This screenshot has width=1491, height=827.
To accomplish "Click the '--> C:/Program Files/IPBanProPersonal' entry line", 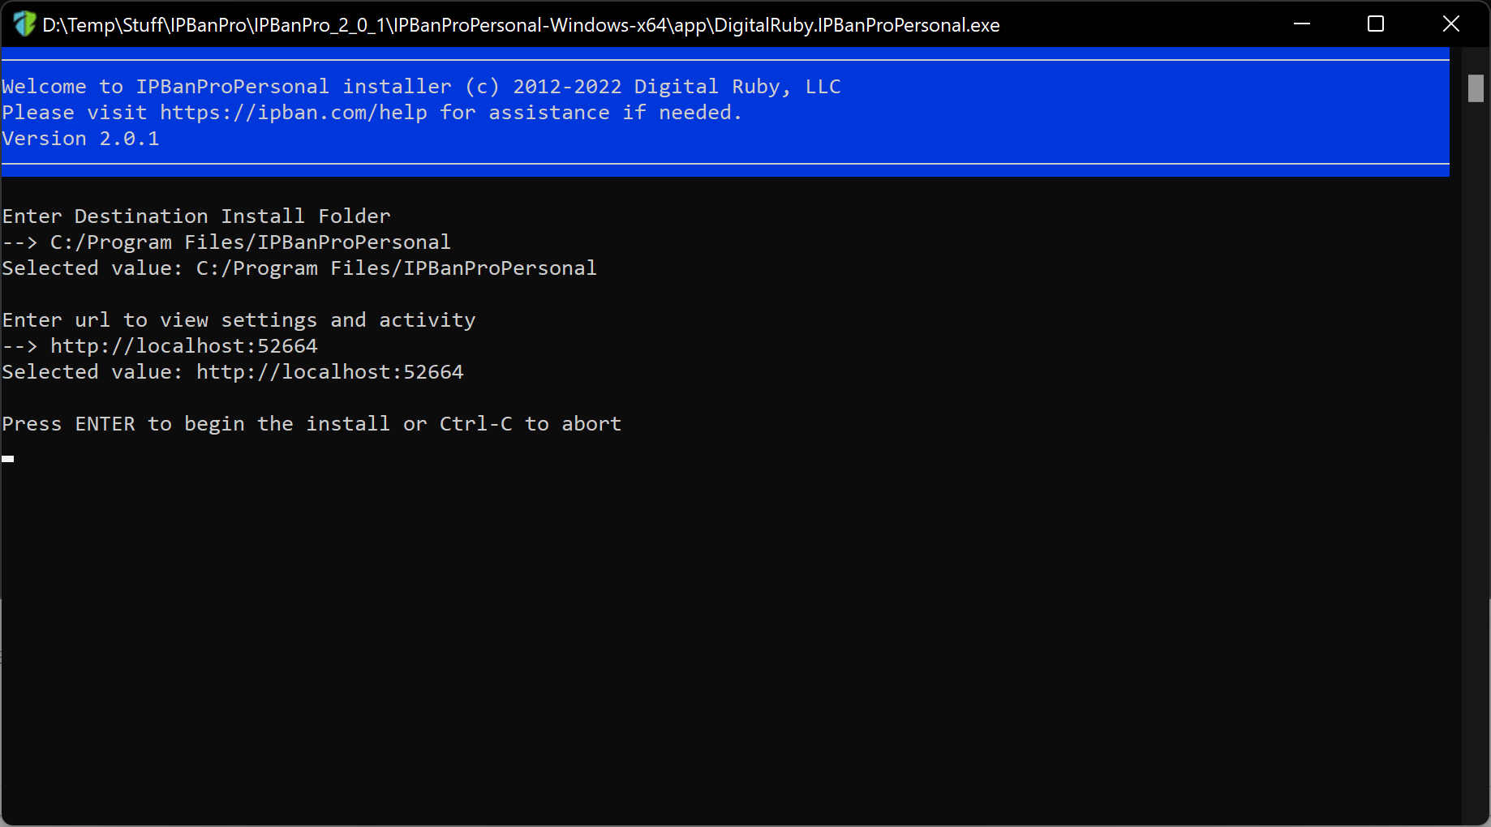I will [x=226, y=242].
